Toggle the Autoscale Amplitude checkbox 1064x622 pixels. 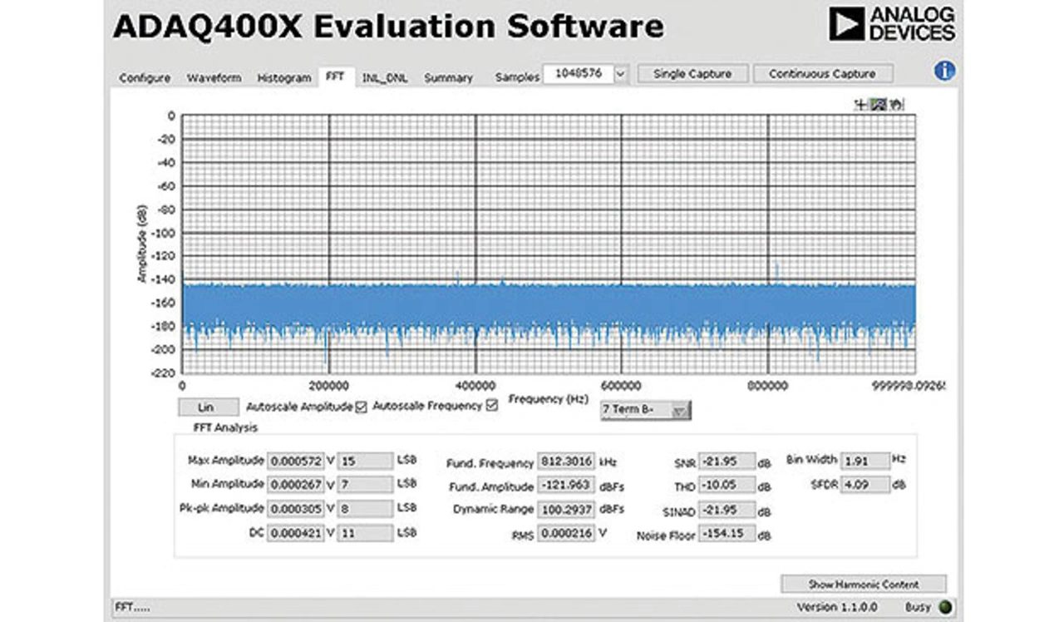(361, 407)
